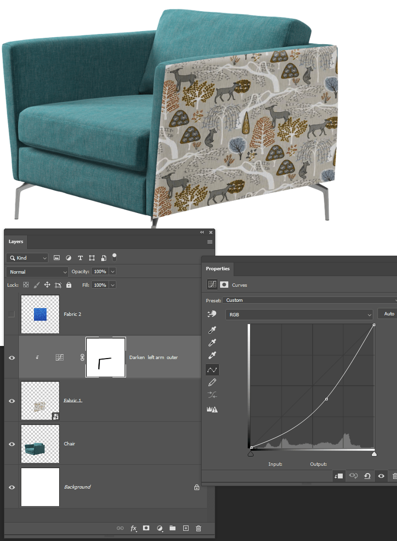397x541 pixels.
Task: Click the targeted adjustment tool in Curves
Action: pos(211,313)
